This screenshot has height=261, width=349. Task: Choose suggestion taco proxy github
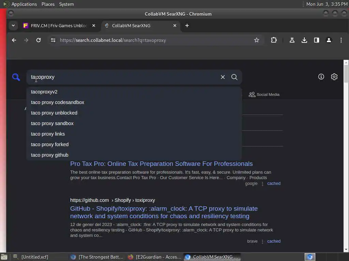134,155
